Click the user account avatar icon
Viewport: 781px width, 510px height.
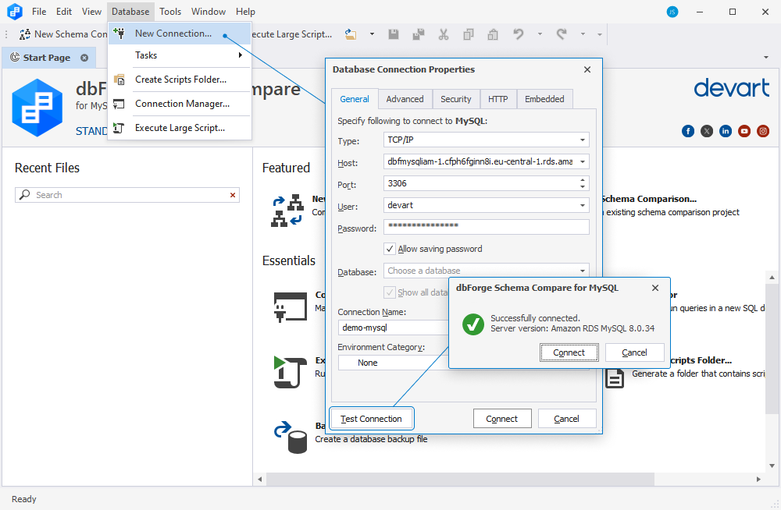[x=672, y=12]
